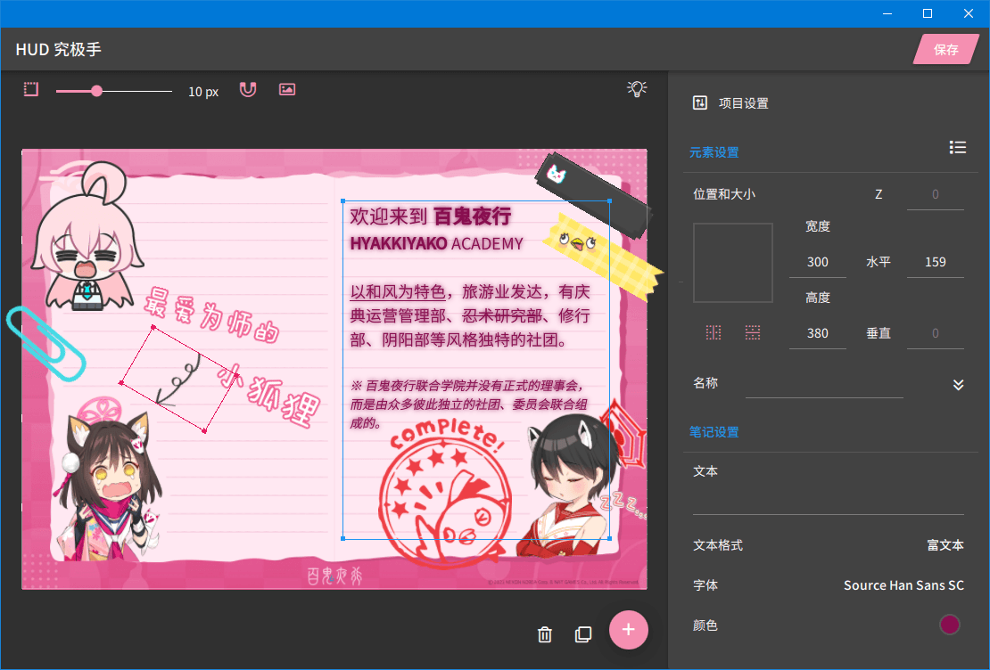Click the yellow bird washi tape

(603, 256)
